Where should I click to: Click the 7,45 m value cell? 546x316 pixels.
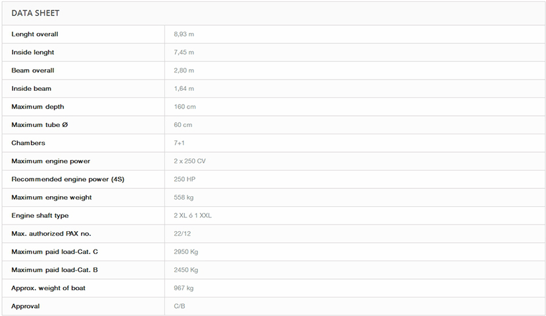[184, 52]
